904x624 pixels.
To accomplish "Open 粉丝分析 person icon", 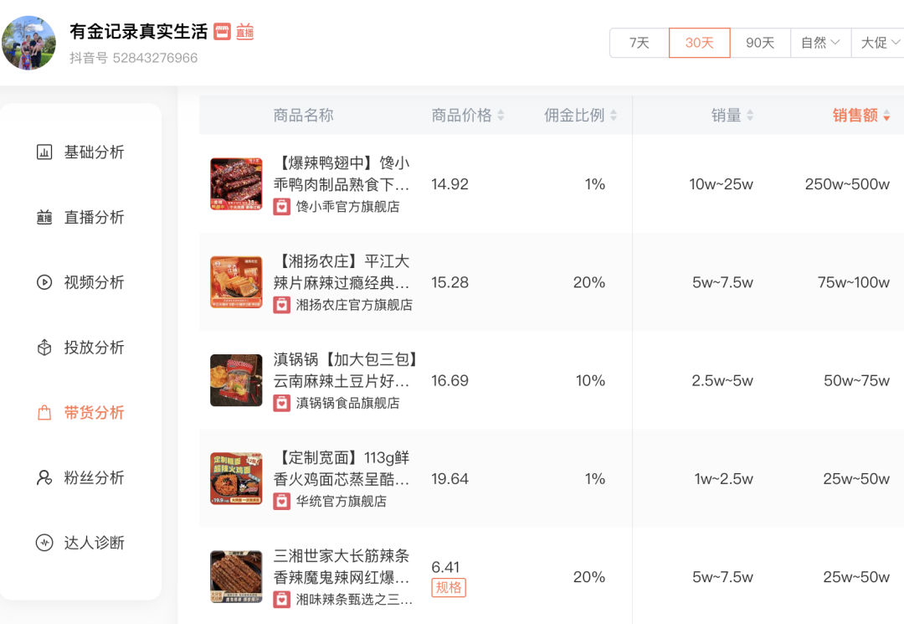I will pyautogui.click(x=44, y=478).
